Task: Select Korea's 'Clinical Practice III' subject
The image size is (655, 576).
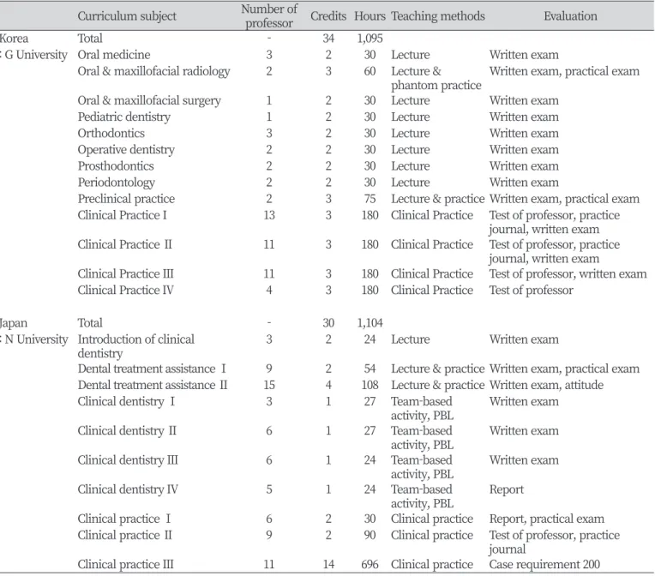Action: click(x=125, y=273)
